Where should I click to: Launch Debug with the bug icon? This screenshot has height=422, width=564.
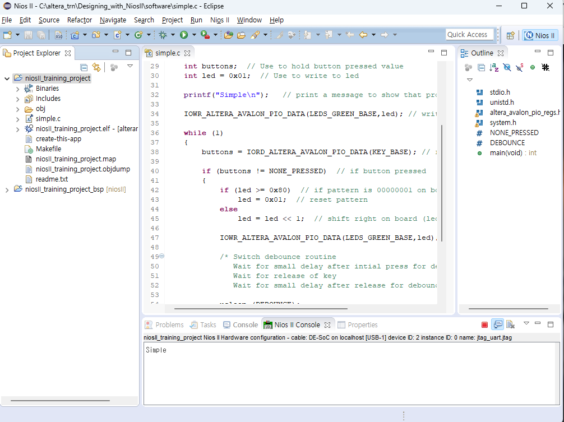pyautogui.click(x=163, y=35)
